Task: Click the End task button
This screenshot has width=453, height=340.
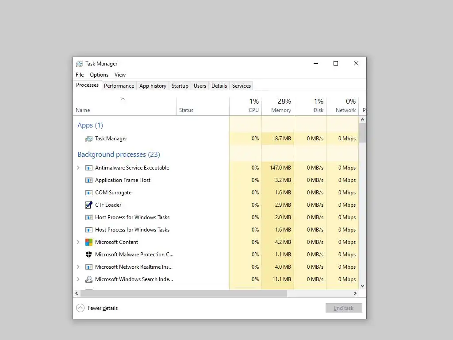Action: 344,308
